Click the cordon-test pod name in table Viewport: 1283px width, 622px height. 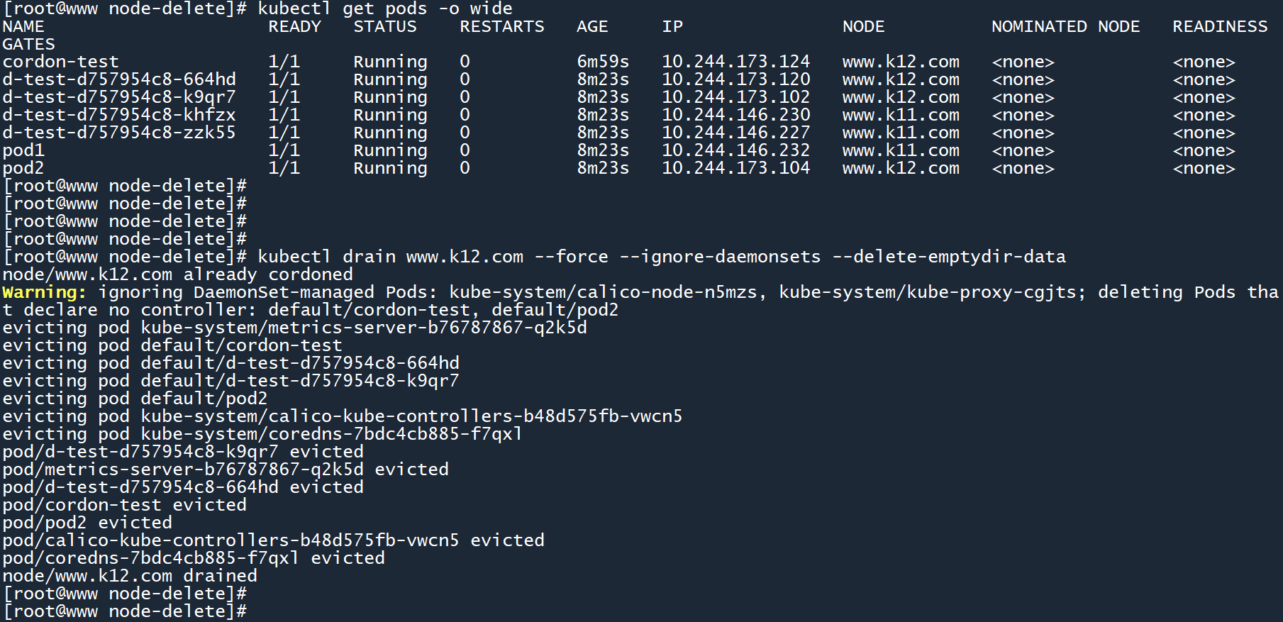pos(60,62)
